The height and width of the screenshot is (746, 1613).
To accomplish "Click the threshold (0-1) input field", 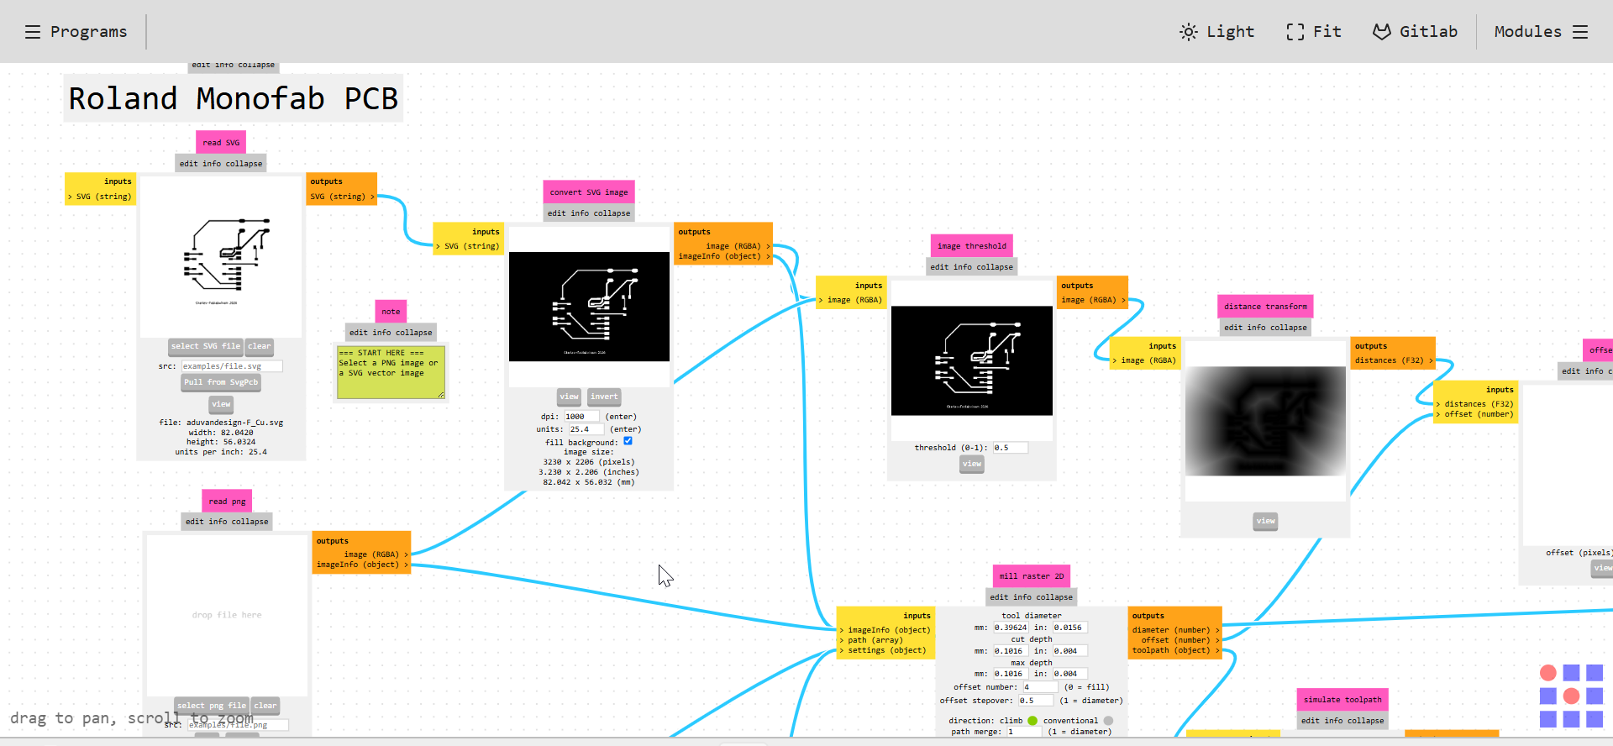I will pos(1010,448).
